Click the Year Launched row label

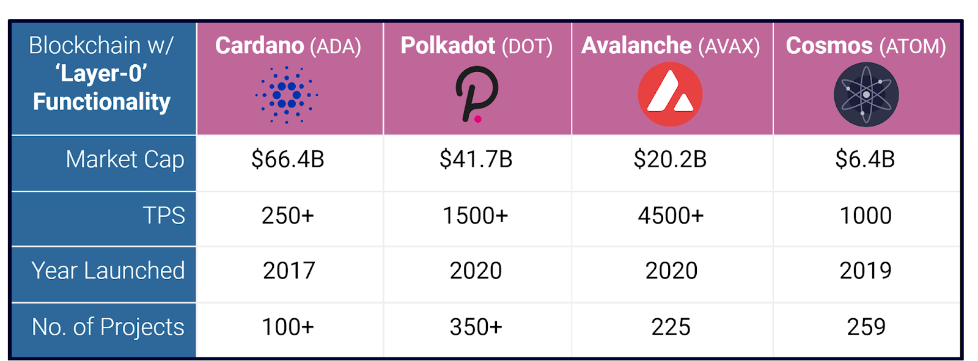coord(108,271)
